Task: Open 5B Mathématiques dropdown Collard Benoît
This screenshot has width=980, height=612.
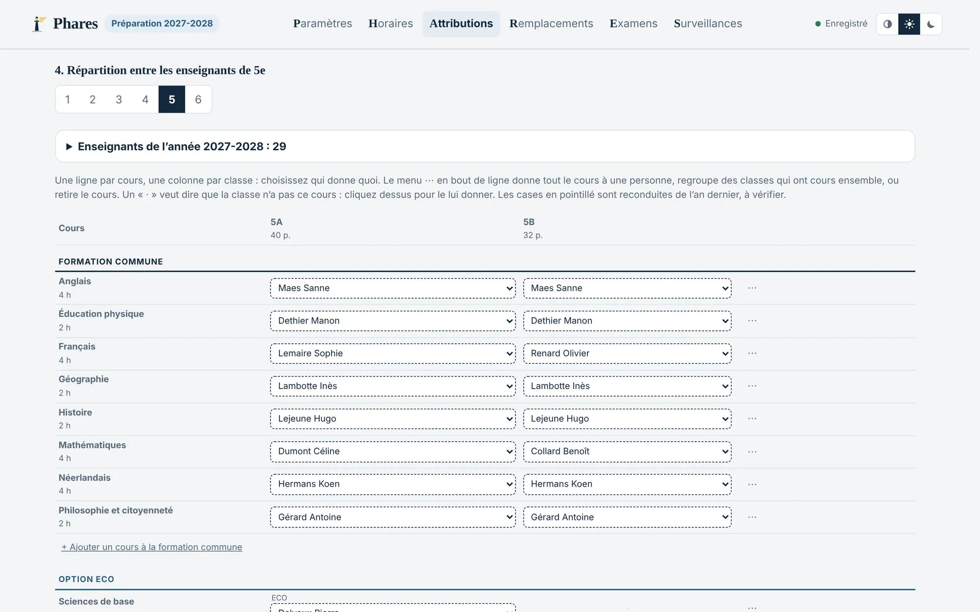Action: point(627,451)
